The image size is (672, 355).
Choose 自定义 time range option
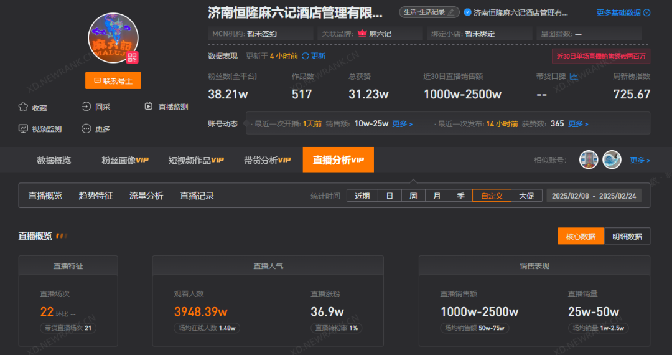tap(492, 196)
